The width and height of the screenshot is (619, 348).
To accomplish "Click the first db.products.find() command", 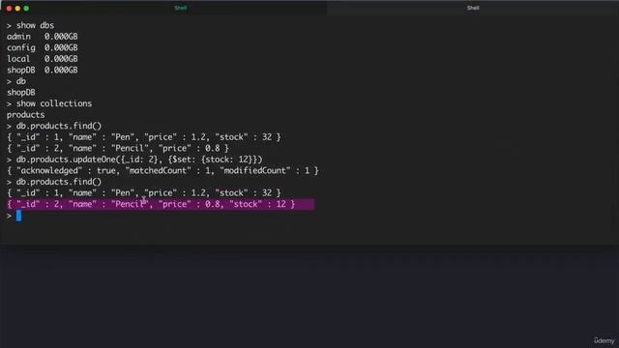I will pos(54,126).
